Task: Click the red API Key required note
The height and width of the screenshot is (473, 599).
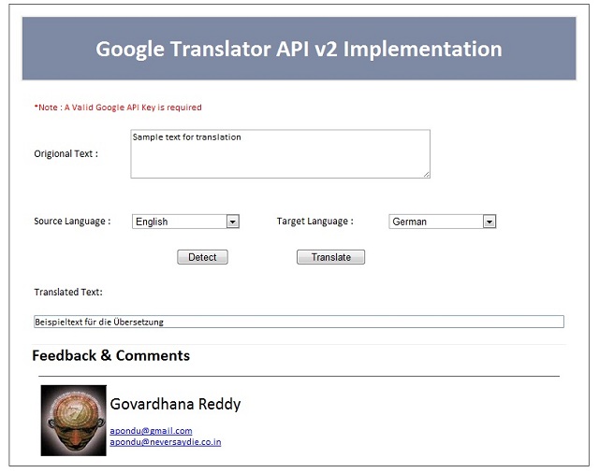Action: point(118,107)
